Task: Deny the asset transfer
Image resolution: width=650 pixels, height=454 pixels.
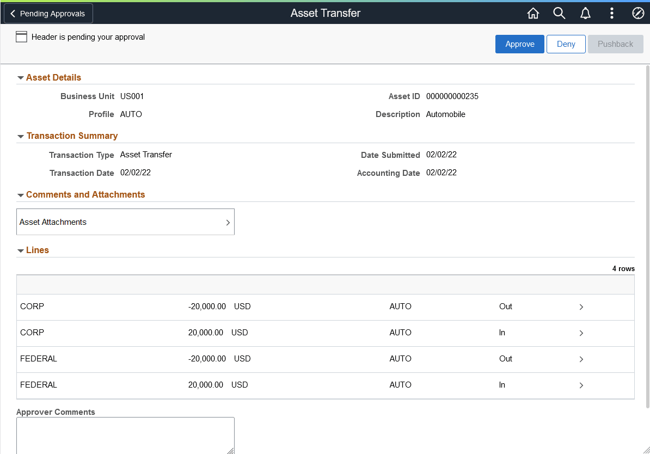Action: click(x=566, y=44)
